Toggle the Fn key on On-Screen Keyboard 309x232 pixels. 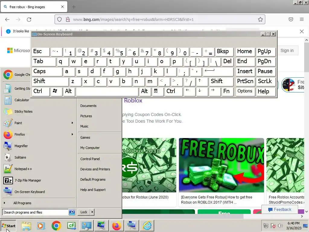point(228,91)
